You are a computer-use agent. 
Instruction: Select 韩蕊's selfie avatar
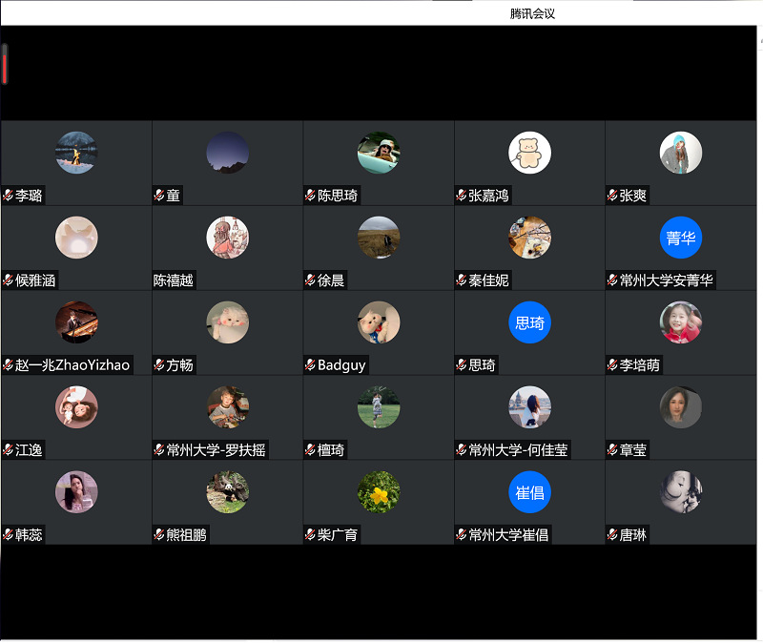tap(76, 492)
